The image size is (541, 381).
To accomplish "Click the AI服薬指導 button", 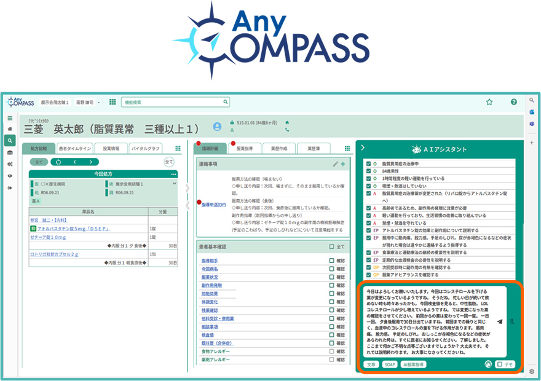I will (x=413, y=364).
